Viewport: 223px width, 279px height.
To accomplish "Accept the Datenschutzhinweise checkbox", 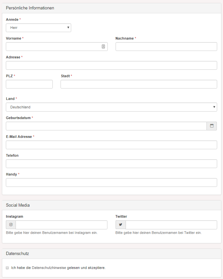I will pos(7,268).
